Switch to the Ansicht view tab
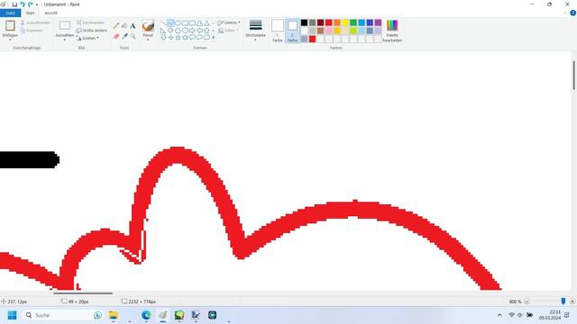The width and height of the screenshot is (577, 324). click(50, 13)
